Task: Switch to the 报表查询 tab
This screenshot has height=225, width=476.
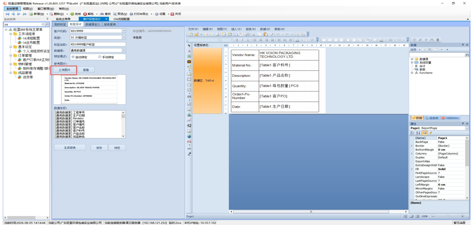Action: click(x=110, y=24)
